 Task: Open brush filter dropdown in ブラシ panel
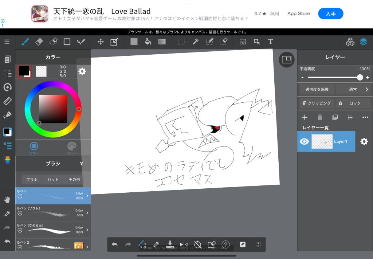coord(82,164)
